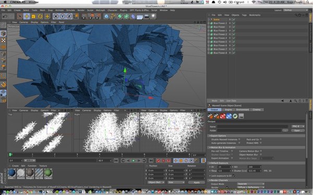The width and height of the screenshot is (313, 195).
Task: Select the Scale tool
Action: tap(33, 16)
